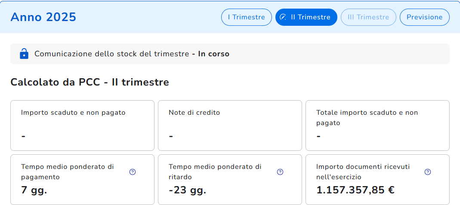Click the pencil icon in II Trimestre
Screen dimensions: 460x205
point(283,17)
